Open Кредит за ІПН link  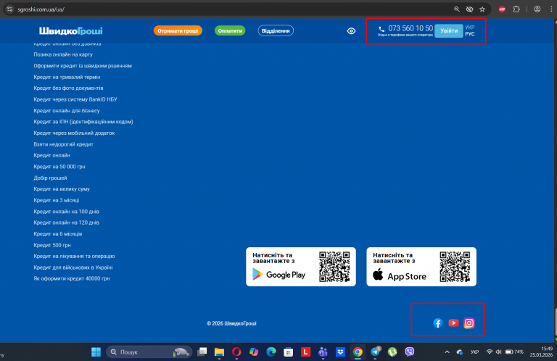coord(83,122)
